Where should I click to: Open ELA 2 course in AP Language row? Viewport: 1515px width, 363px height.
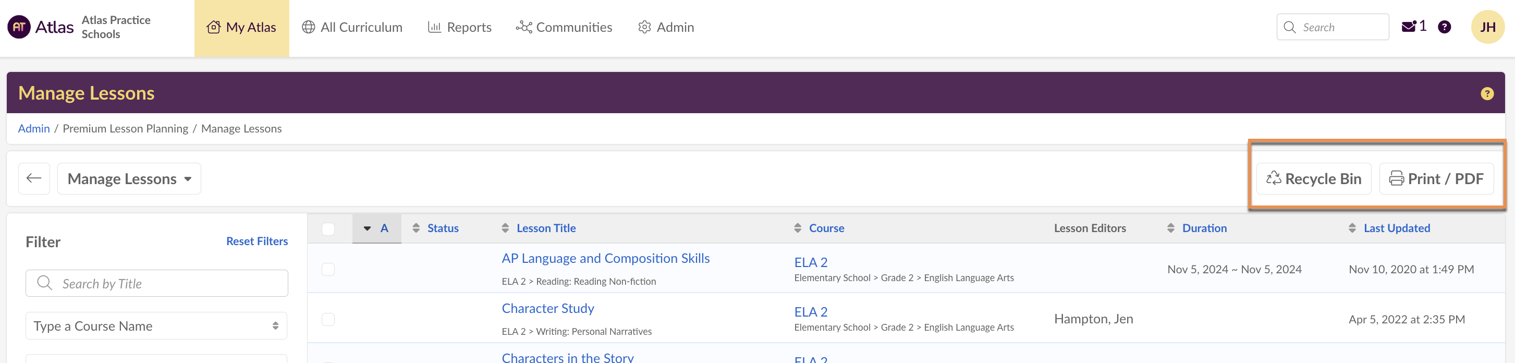[811, 262]
